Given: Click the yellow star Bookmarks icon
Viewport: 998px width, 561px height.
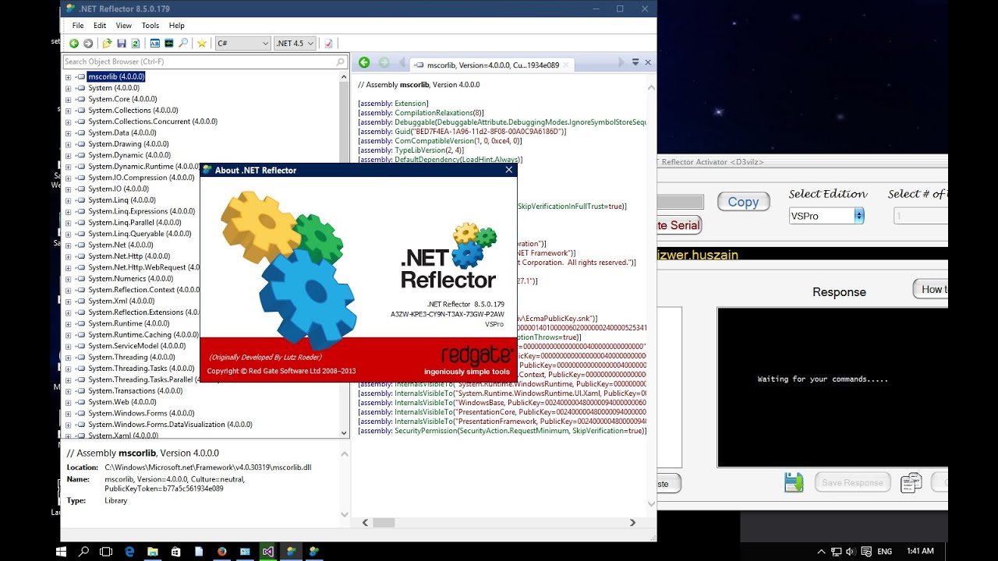Looking at the screenshot, I should (x=202, y=44).
